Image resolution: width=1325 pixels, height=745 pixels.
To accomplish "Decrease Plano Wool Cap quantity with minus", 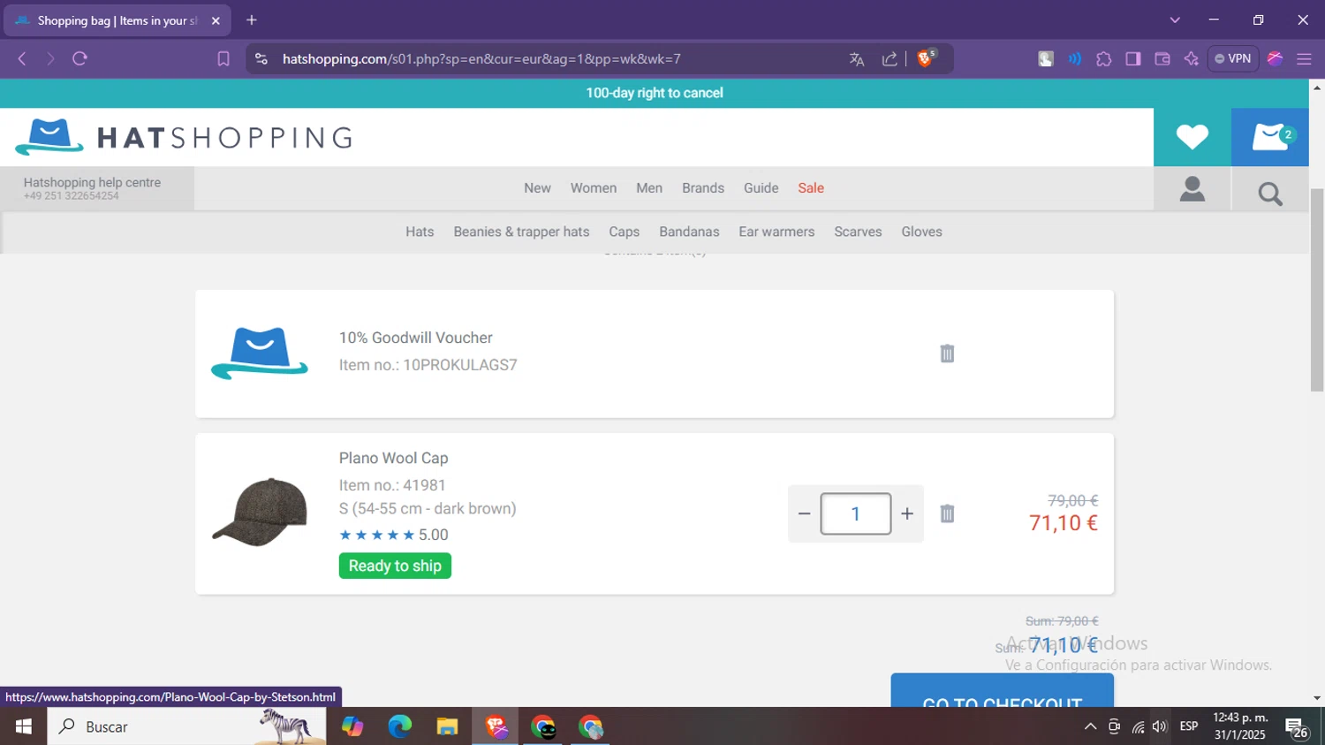I will tap(804, 513).
